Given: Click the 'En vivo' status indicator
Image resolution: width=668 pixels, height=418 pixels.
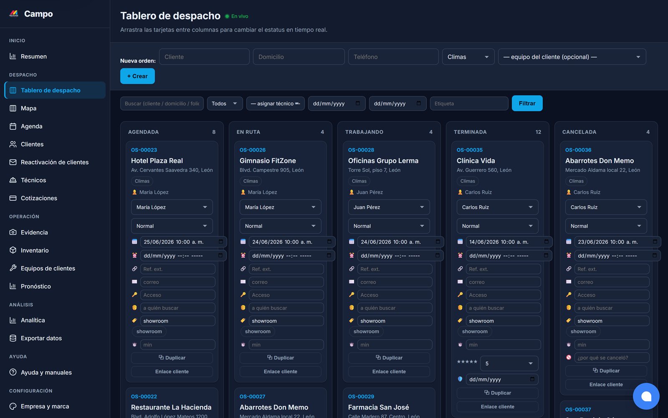Looking at the screenshot, I should pyautogui.click(x=237, y=16).
